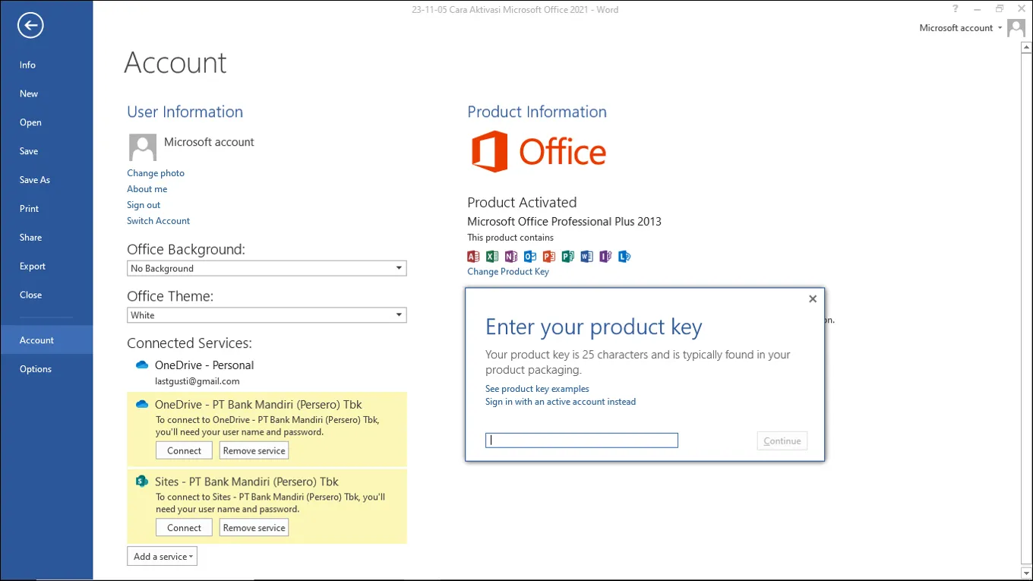Open the Office Background dropdown
Screen dimensions: 1033x581
266,268
